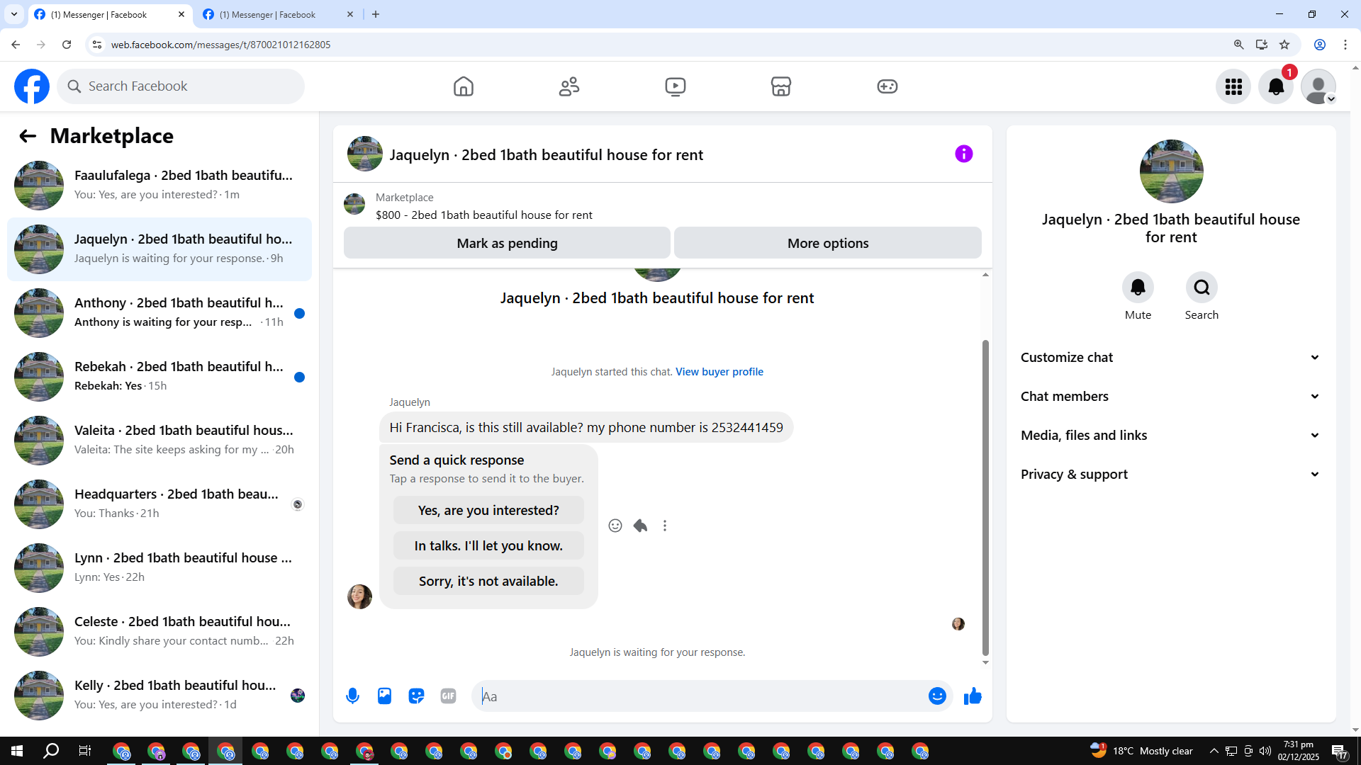Click the voice clip microphone icon
This screenshot has height=765, width=1361.
pyautogui.click(x=352, y=696)
